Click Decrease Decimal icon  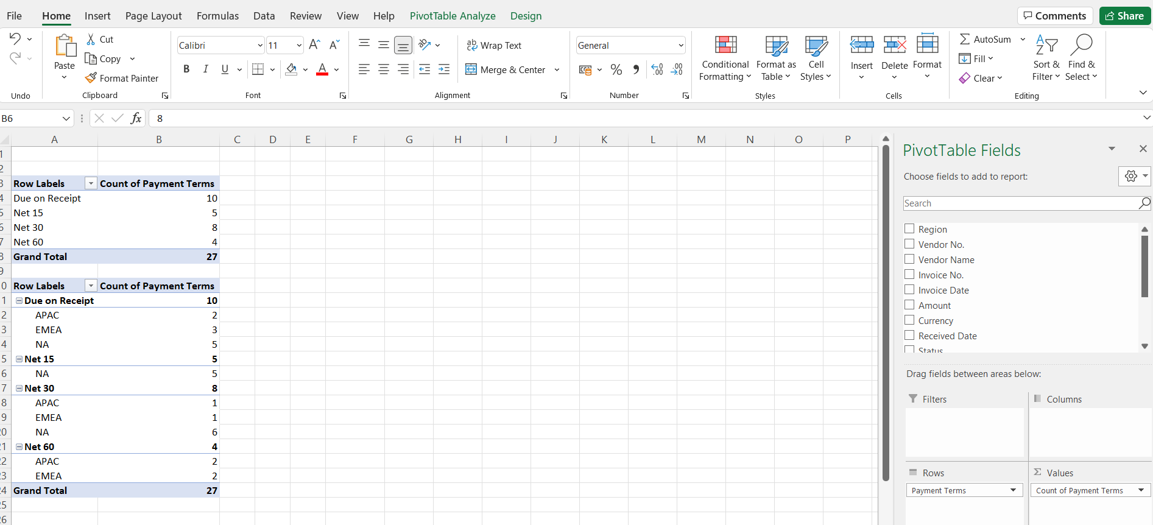coord(677,69)
